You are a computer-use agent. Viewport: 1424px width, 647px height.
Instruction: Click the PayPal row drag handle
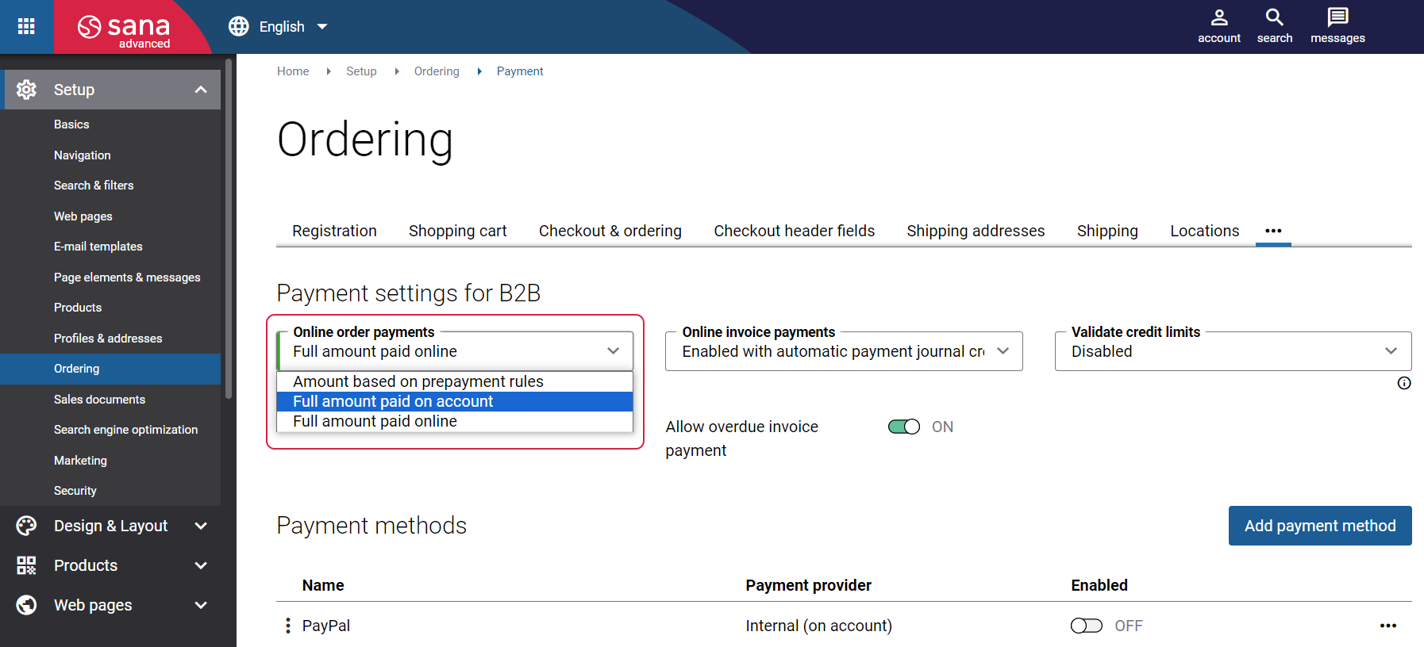coord(287,626)
